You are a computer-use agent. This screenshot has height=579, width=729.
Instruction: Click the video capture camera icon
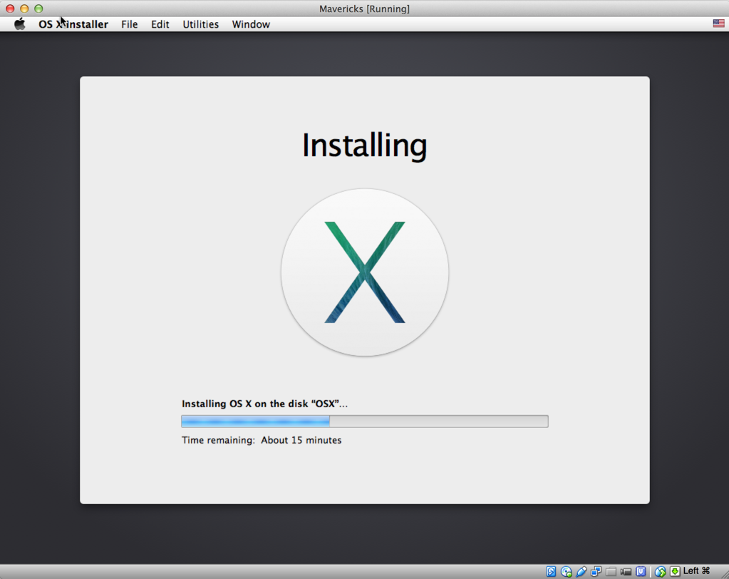626,572
